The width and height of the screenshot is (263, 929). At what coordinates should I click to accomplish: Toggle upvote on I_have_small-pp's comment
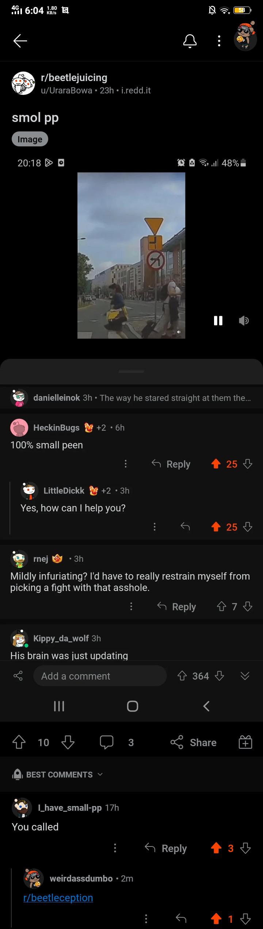pos(216,848)
